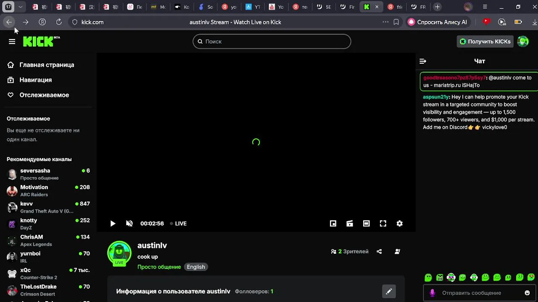
Task: Open the xQc Counter-Strike 2 channel
Action: coord(48,273)
